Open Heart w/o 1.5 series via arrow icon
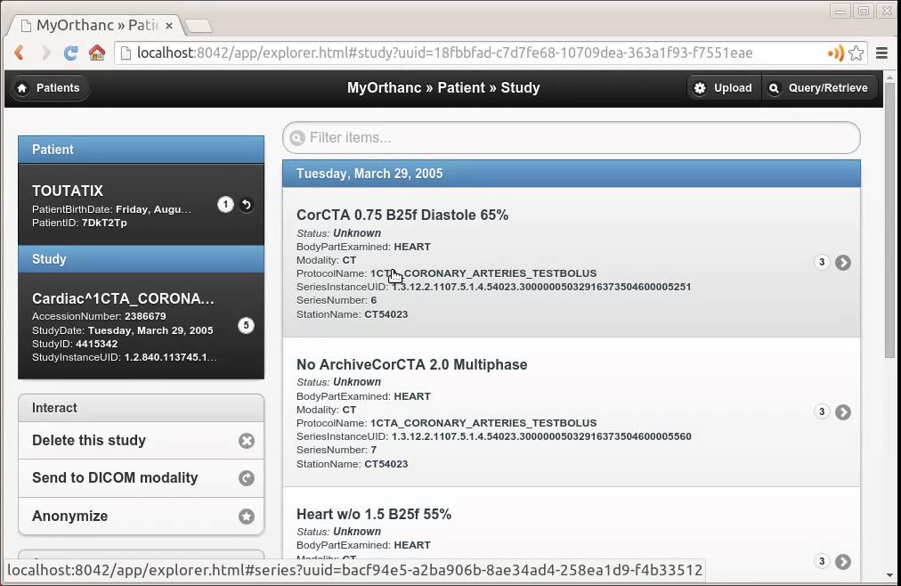901x586 pixels. 843,561
